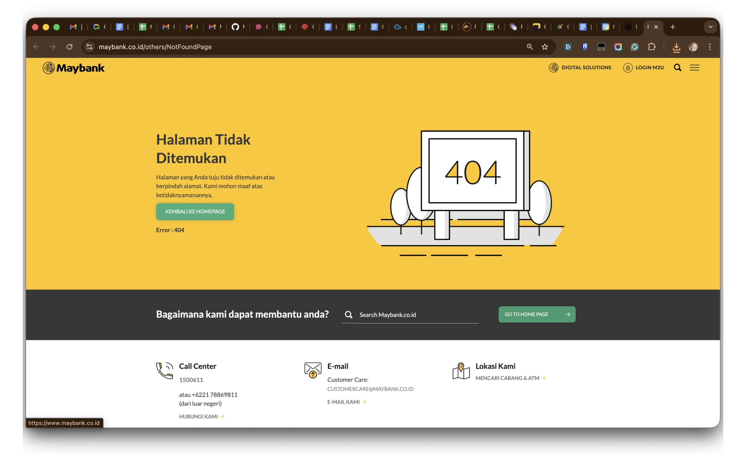Click the KEMBALI KE HOMEPAGE button

[x=195, y=211]
